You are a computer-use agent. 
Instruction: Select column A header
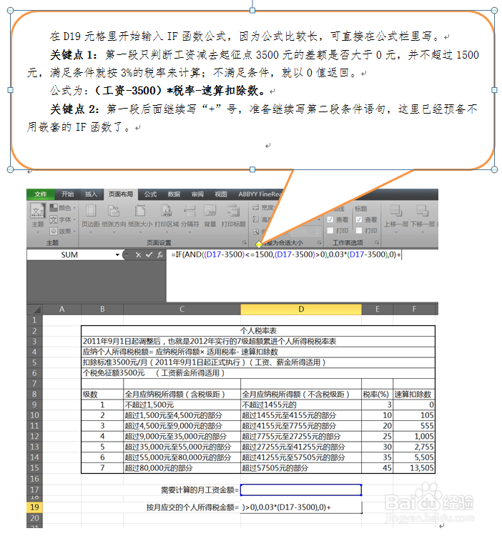[x=62, y=309]
